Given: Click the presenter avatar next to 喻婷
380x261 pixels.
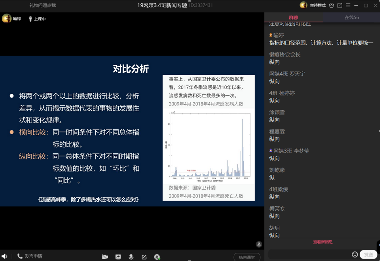Looking at the screenshot, I should (x=7, y=19).
